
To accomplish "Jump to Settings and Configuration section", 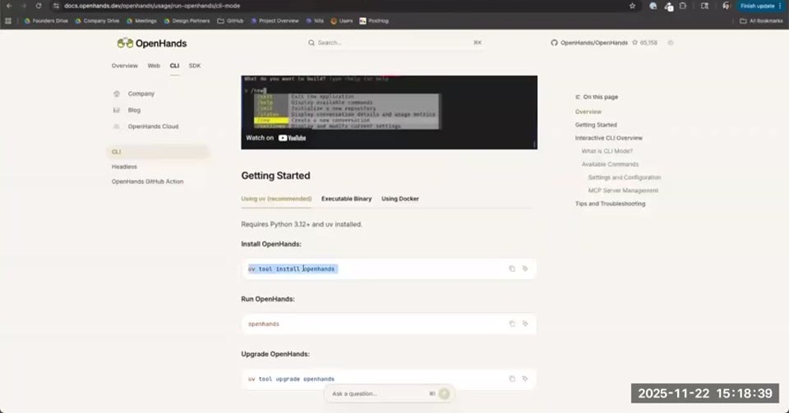I will [x=625, y=177].
